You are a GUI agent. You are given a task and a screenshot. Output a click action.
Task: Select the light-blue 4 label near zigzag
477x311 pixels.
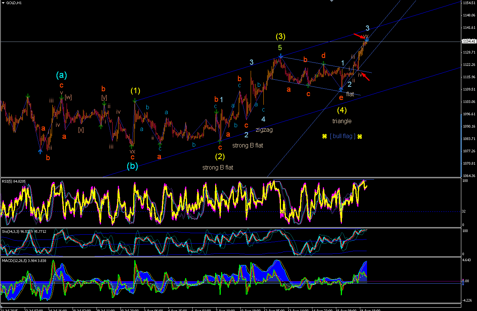tap(263, 119)
